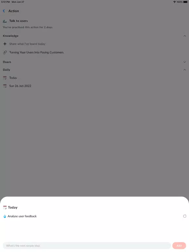Collapse the Daily section chevron
The height and width of the screenshot is (252, 189).
(x=185, y=70)
